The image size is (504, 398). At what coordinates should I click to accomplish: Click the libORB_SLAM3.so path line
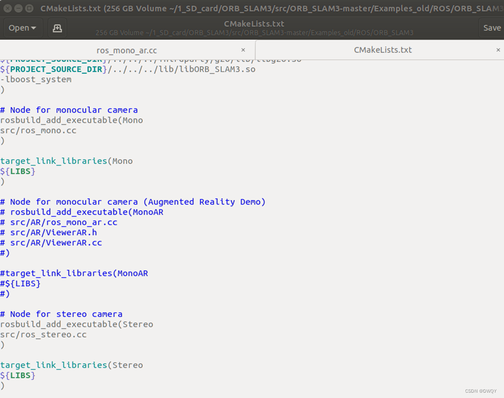coord(128,69)
